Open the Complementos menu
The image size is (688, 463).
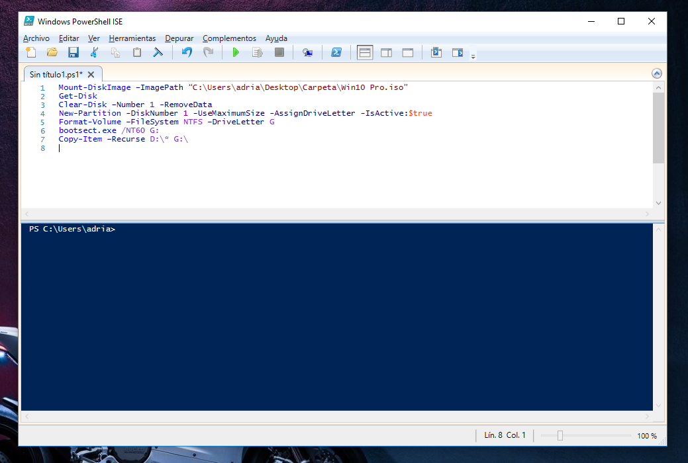click(x=229, y=38)
